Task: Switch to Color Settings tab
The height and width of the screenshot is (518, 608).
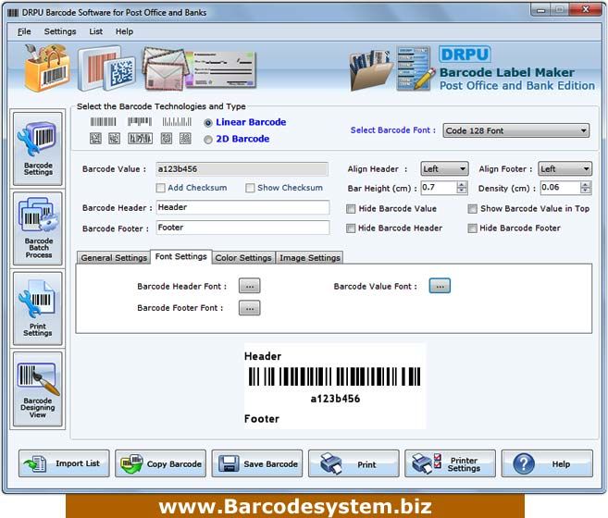Action: tap(243, 258)
